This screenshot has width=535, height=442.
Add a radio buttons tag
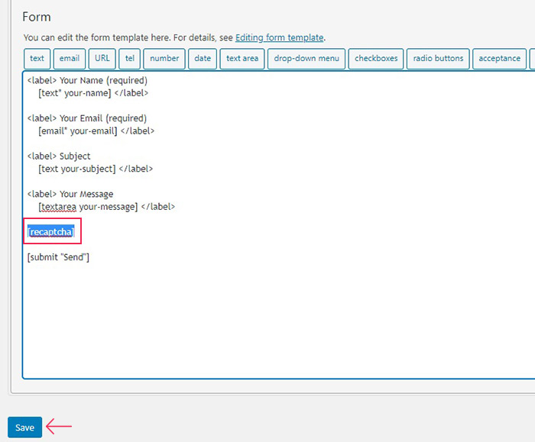click(438, 59)
